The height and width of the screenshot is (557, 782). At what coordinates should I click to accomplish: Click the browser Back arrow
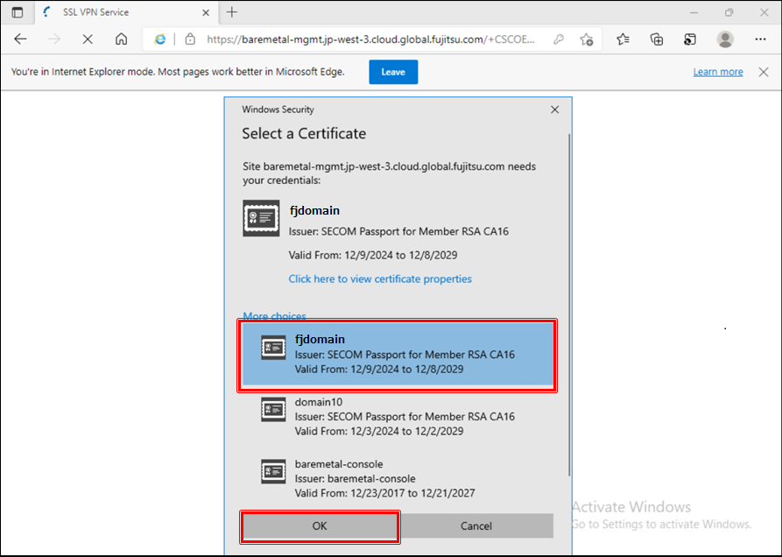(20, 39)
